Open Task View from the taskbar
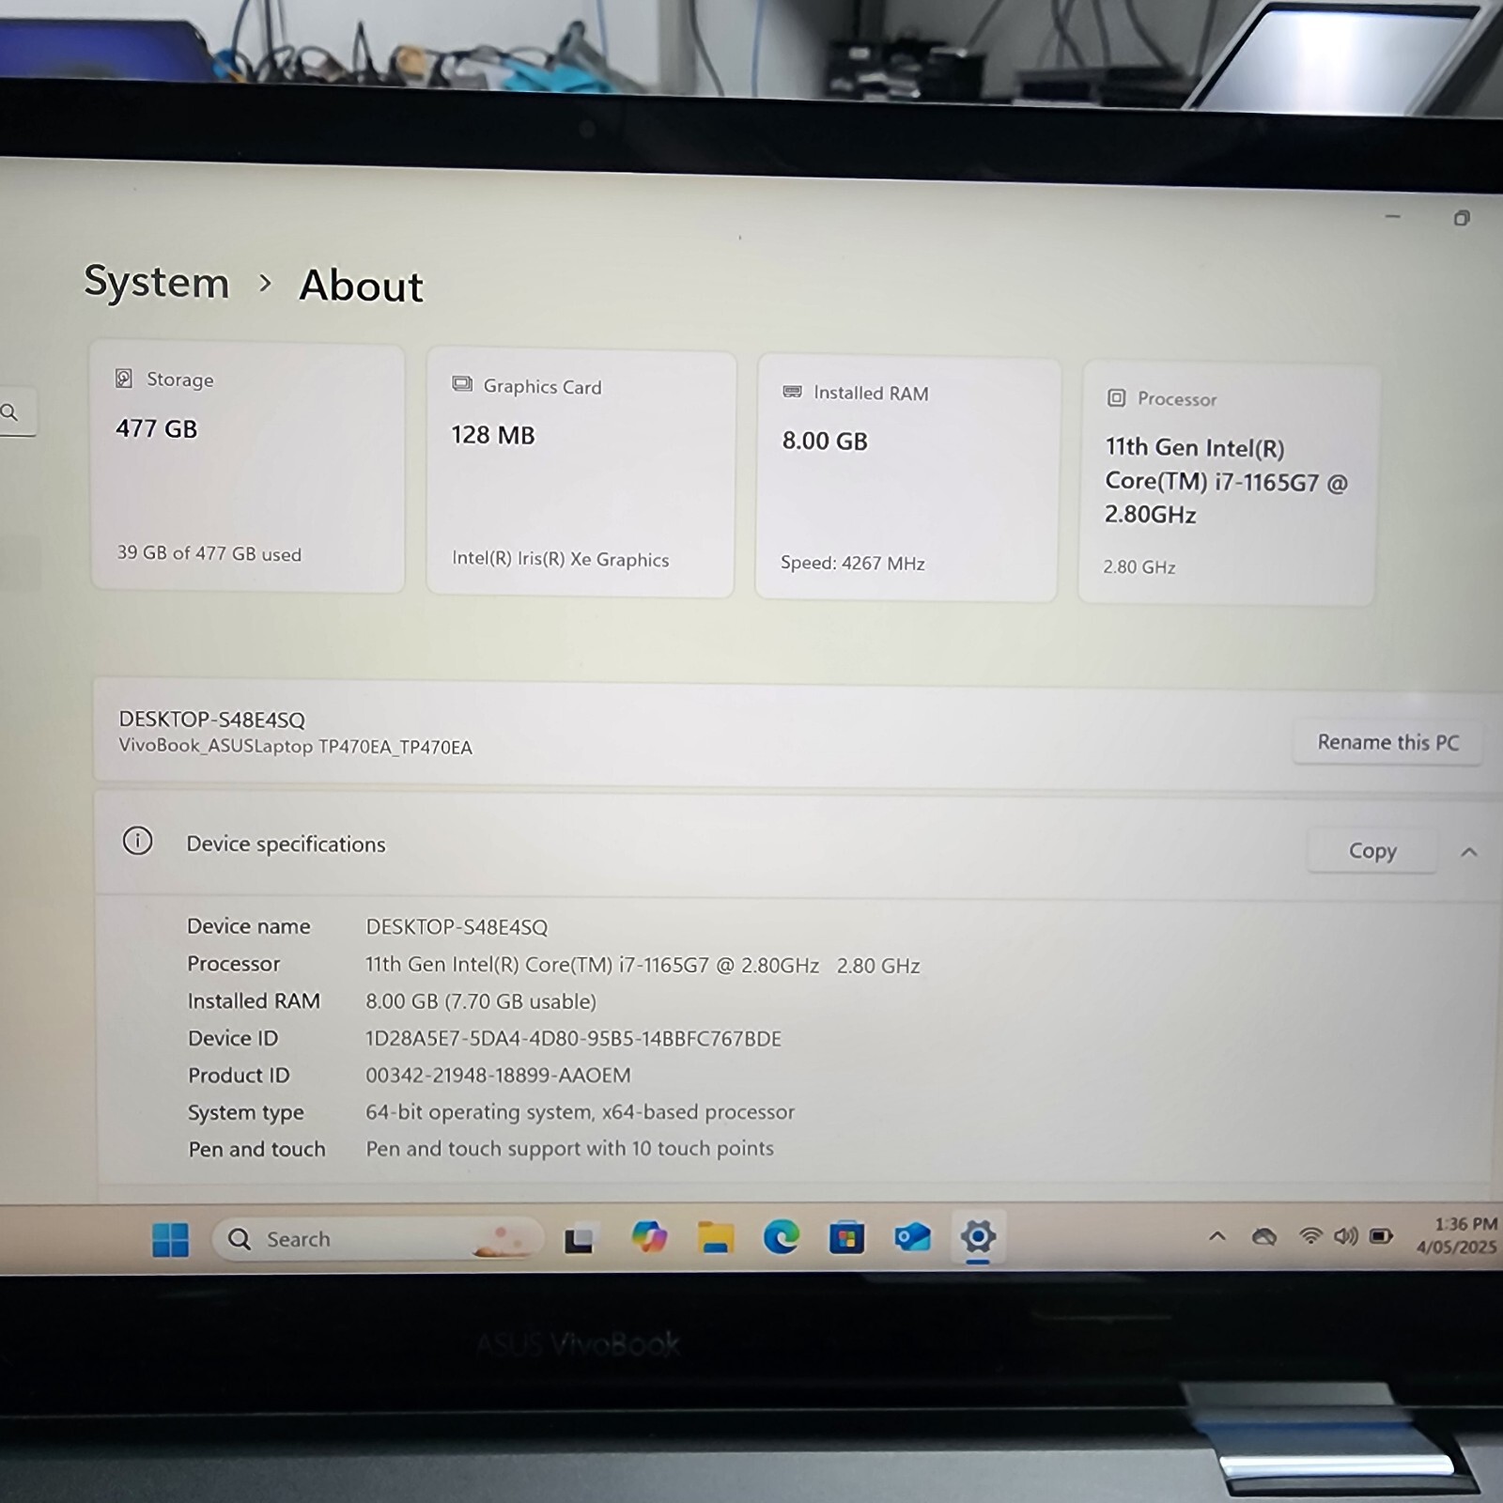The image size is (1503, 1503). 579,1240
